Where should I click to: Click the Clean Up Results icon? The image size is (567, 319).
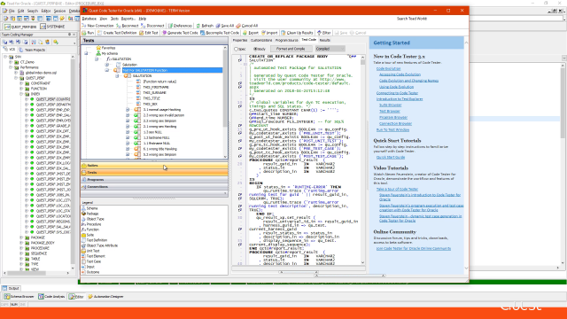pos(283,33)
